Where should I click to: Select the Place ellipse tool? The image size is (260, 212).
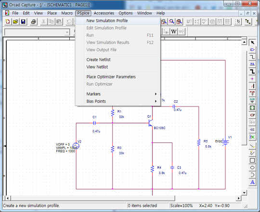tap(252, 168)
